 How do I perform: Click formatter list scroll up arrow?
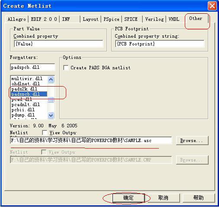[51, 79]
